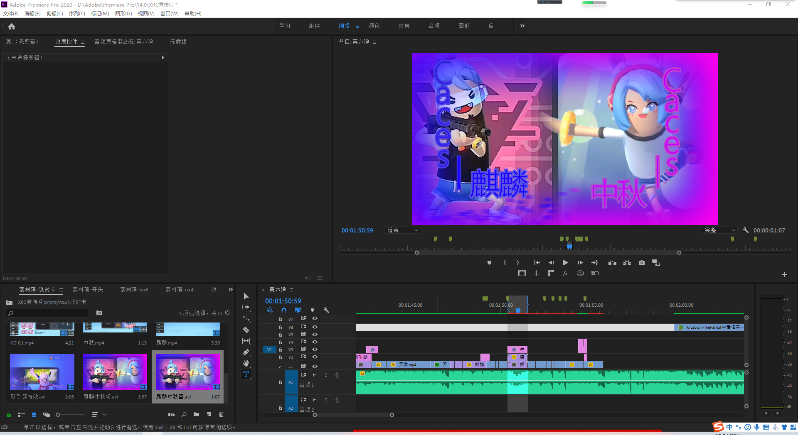Toggle track V4 output eye
The height and width of the screenshot is (435, 798).
pyautogui.click(x=315, y=342)
